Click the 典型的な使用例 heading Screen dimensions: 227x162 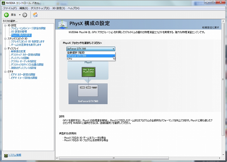(68, 133)
